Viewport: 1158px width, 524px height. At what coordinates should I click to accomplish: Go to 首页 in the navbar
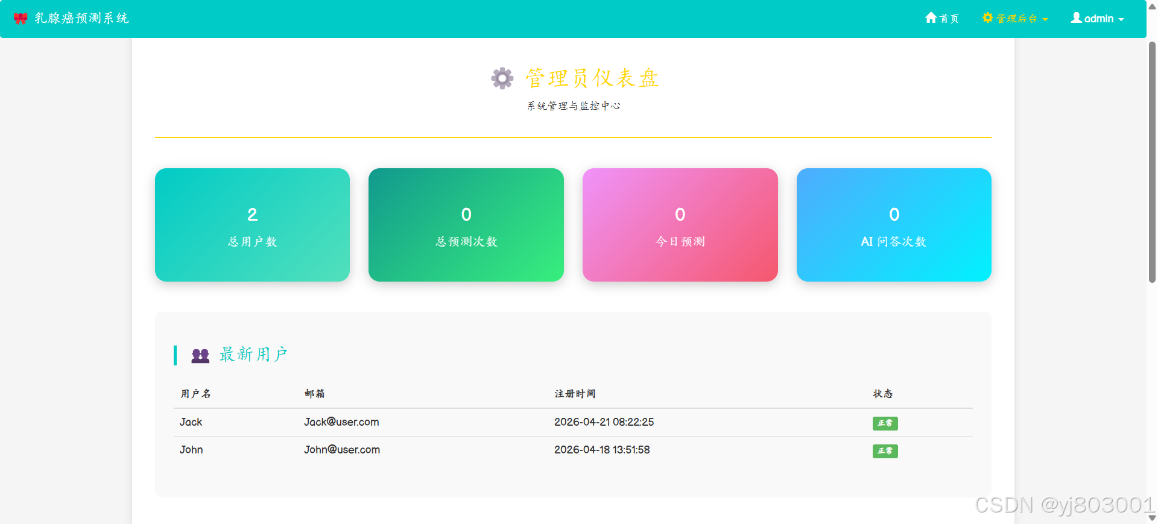(942, 19)
